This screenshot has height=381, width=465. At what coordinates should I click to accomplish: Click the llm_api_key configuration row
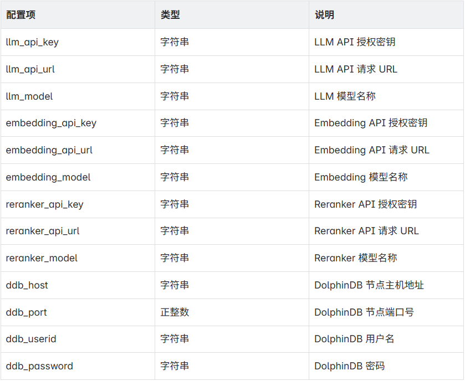pos(33,42)
